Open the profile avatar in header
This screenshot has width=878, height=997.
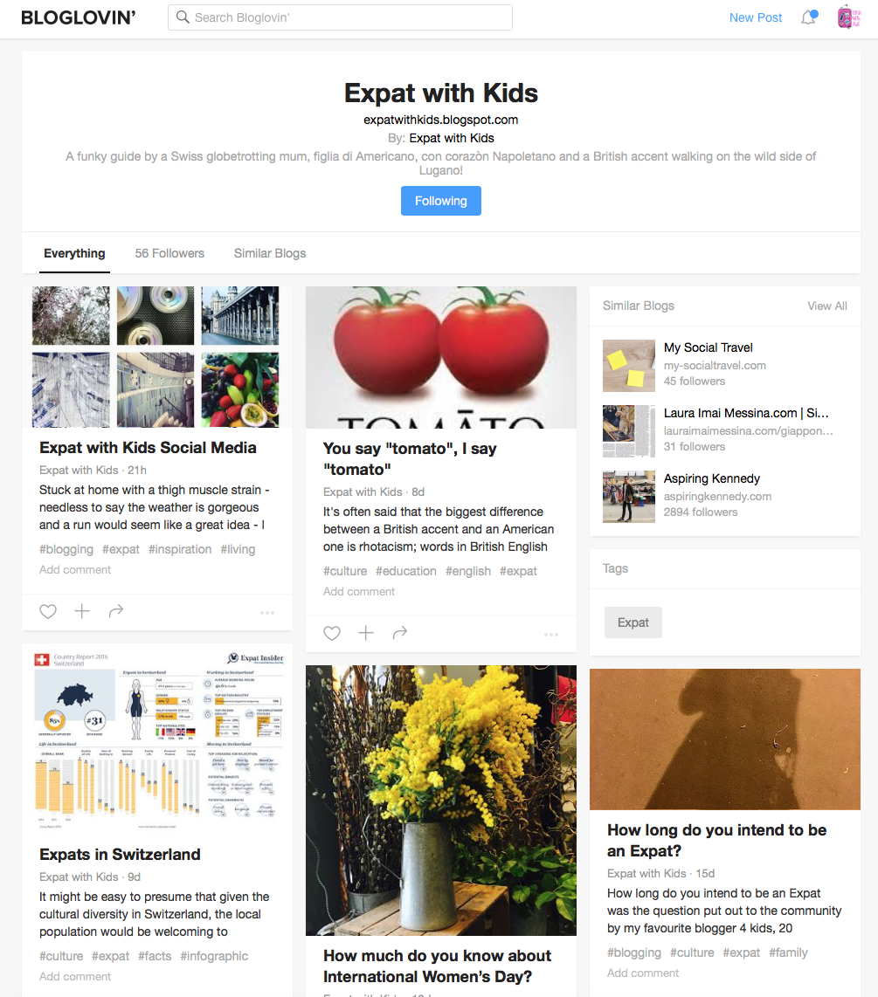[x=849, y=17]
